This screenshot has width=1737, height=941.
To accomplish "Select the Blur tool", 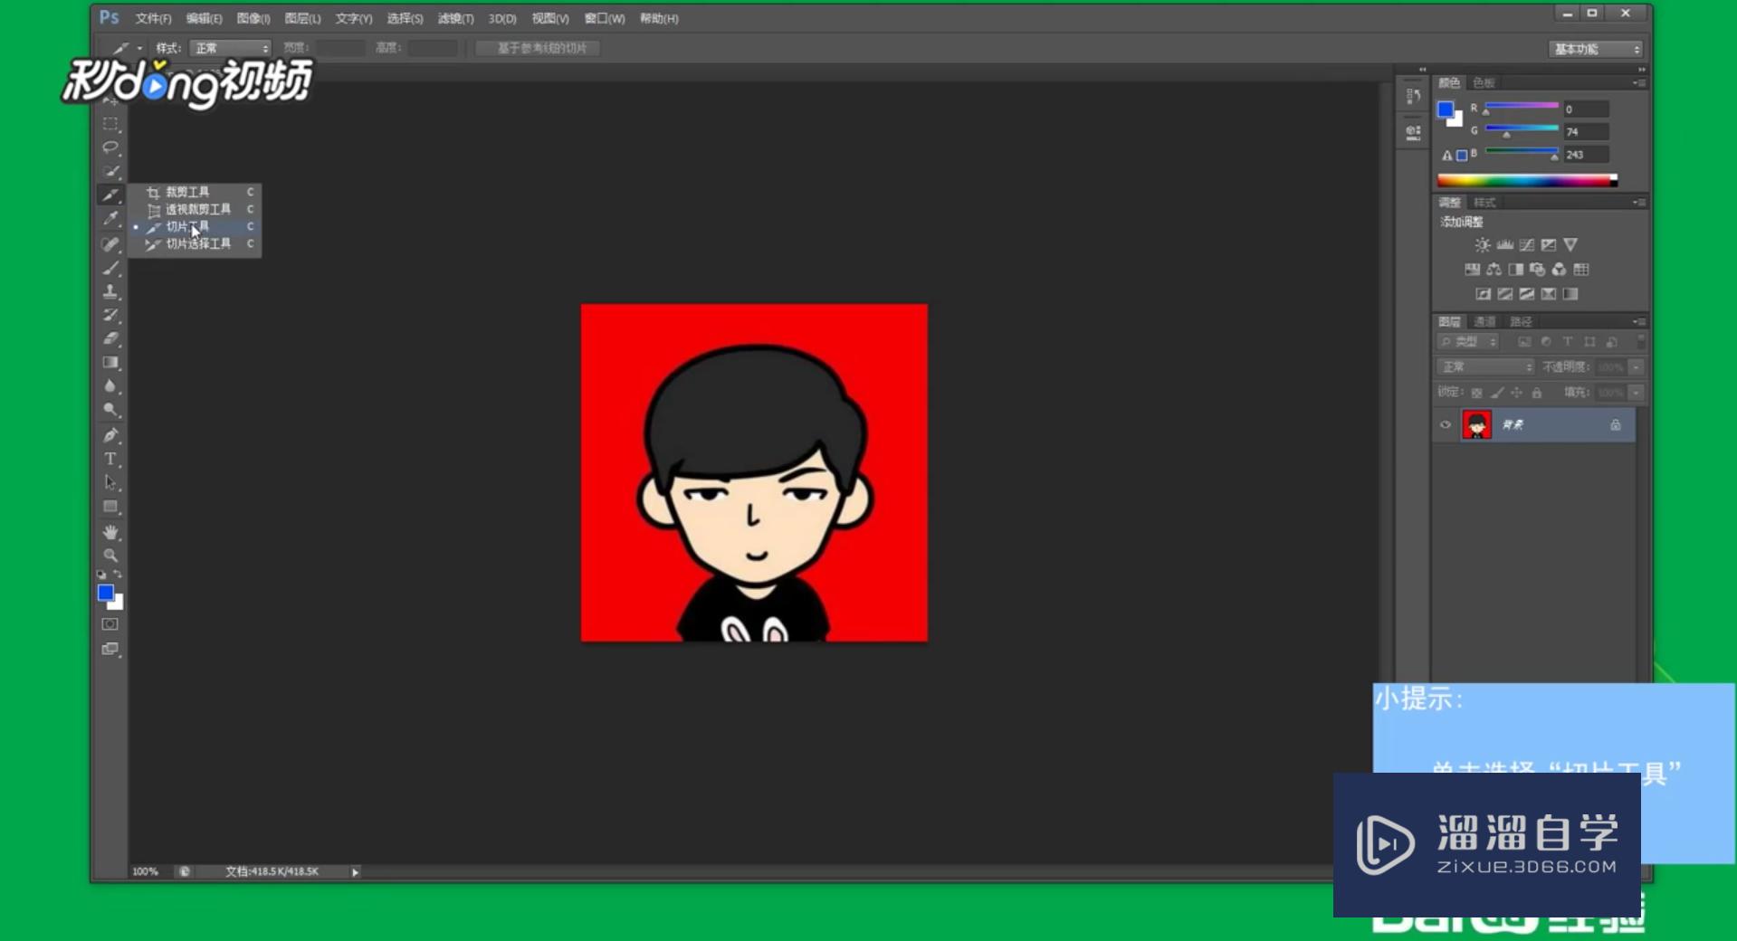I will pos(110,386).
